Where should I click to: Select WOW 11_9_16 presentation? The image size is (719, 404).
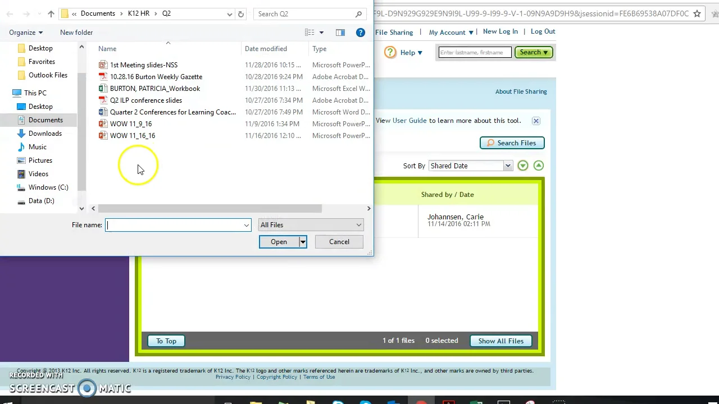131,124
